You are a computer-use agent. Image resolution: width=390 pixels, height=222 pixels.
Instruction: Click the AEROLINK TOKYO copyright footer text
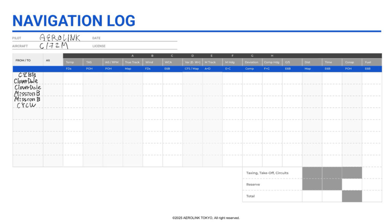click(x=206, y=218)
